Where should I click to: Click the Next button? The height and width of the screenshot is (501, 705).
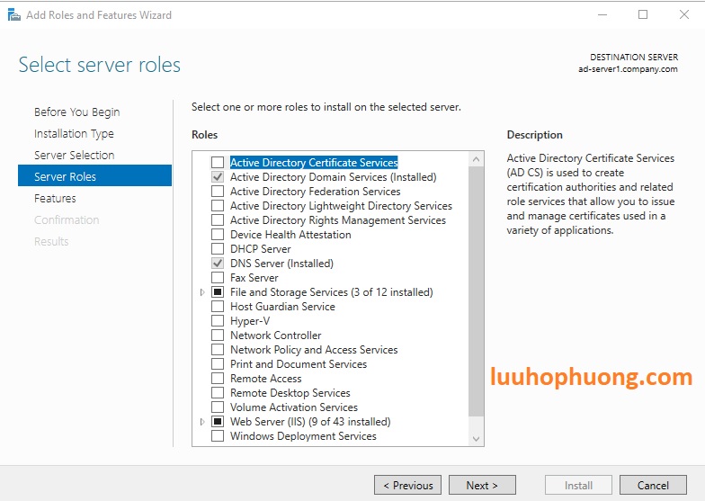click(x=482, y=486)
